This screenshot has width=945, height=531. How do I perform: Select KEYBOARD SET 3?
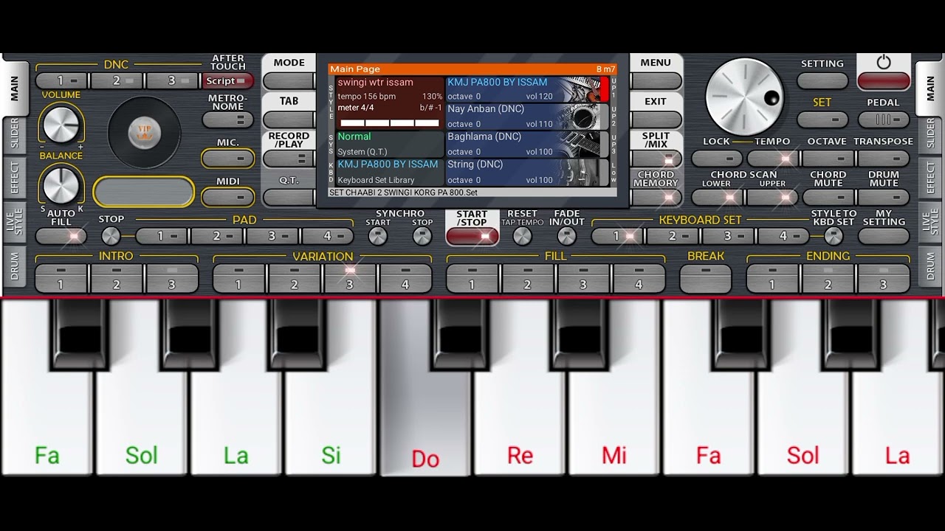(729, 236)
